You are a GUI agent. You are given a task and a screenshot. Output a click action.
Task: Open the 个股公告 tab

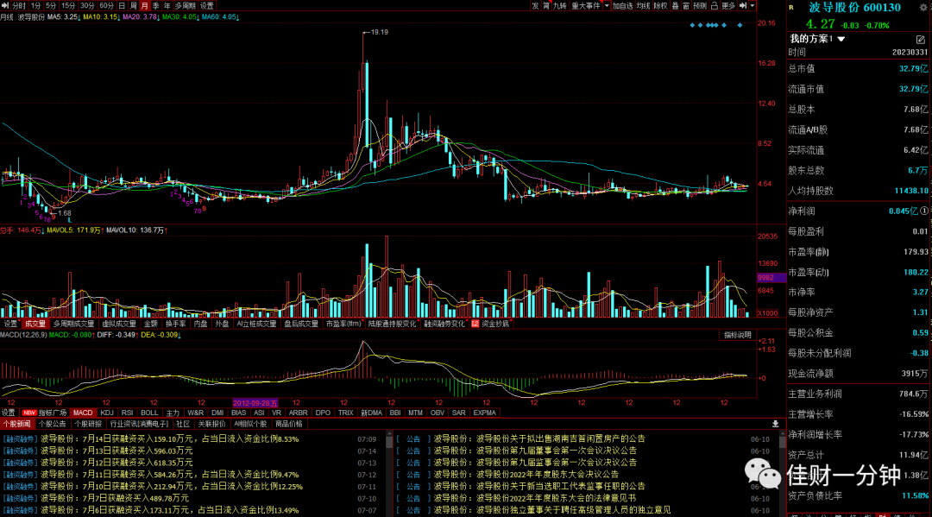point(53,424)
